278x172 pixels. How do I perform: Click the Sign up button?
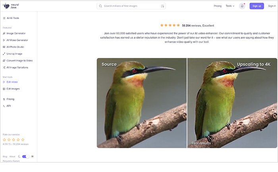[257, 6]
